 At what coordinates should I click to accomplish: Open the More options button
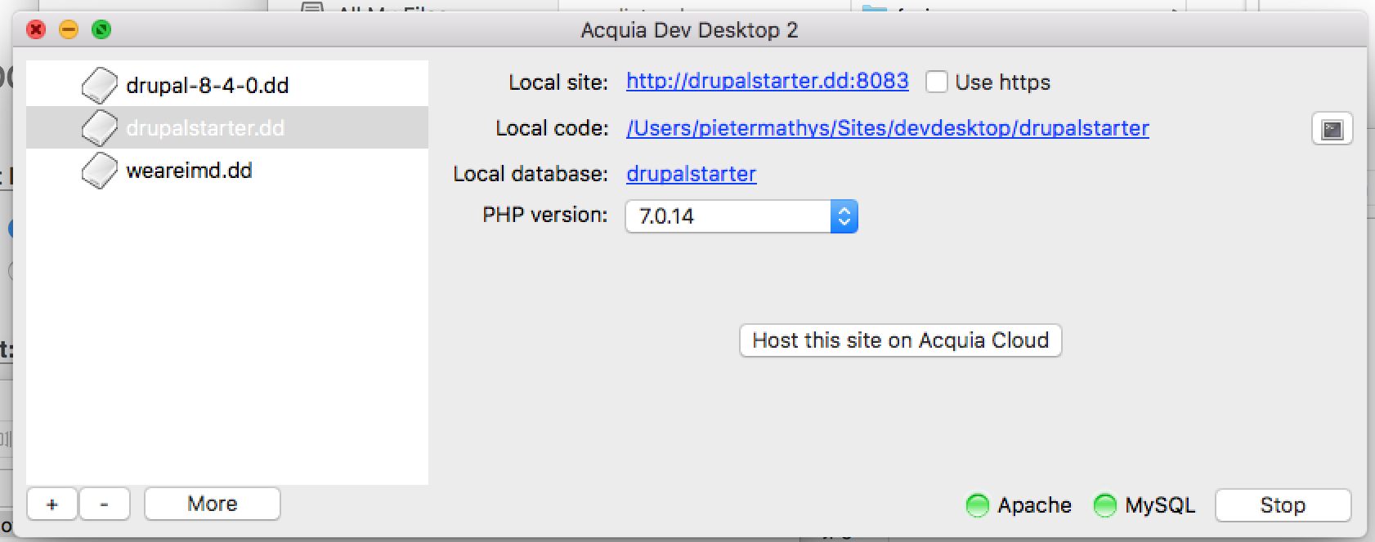[213, 504]
